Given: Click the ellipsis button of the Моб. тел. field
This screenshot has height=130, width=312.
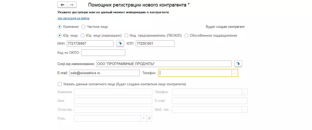Looking at the screenshot, I should coord(245,110).
